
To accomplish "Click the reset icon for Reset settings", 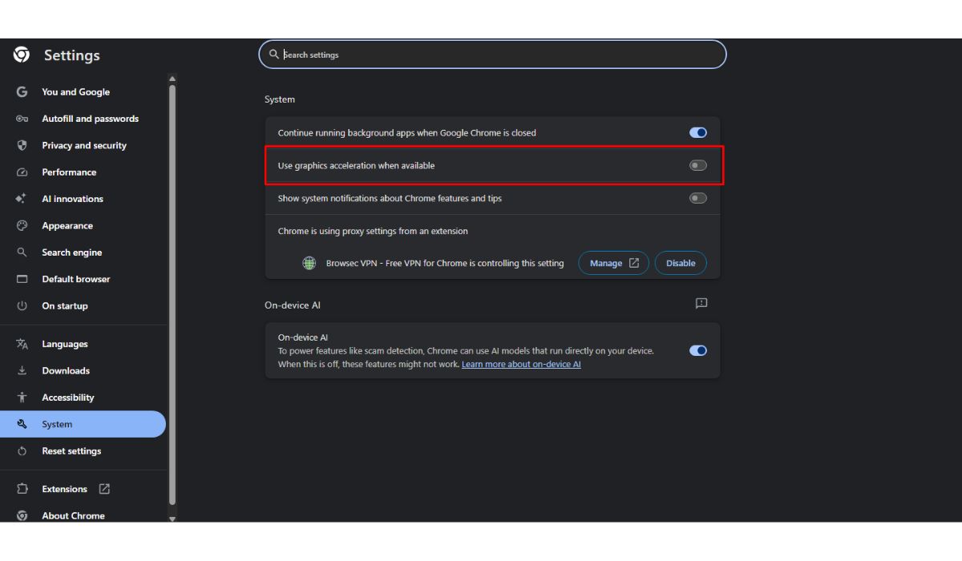I will [22, 451].
